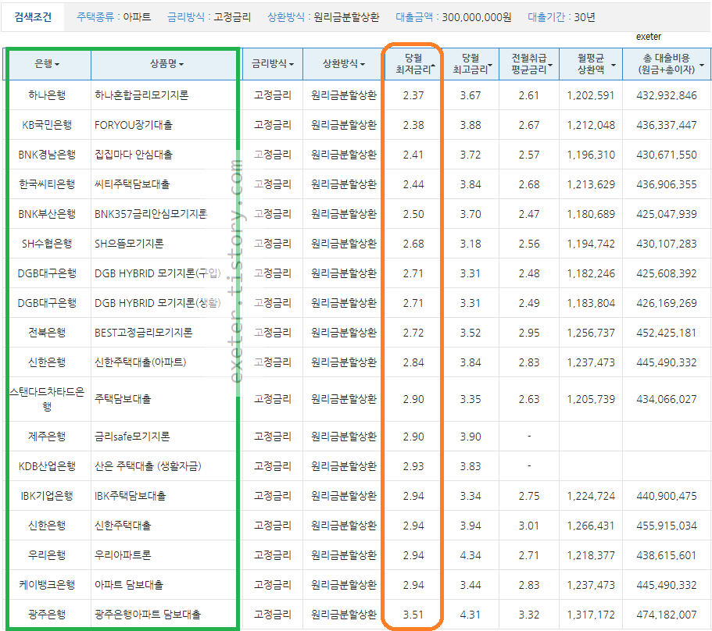The image size is (712, 631).
Task: Select 하나은행 bank cell
Action: tap(47, 95)
